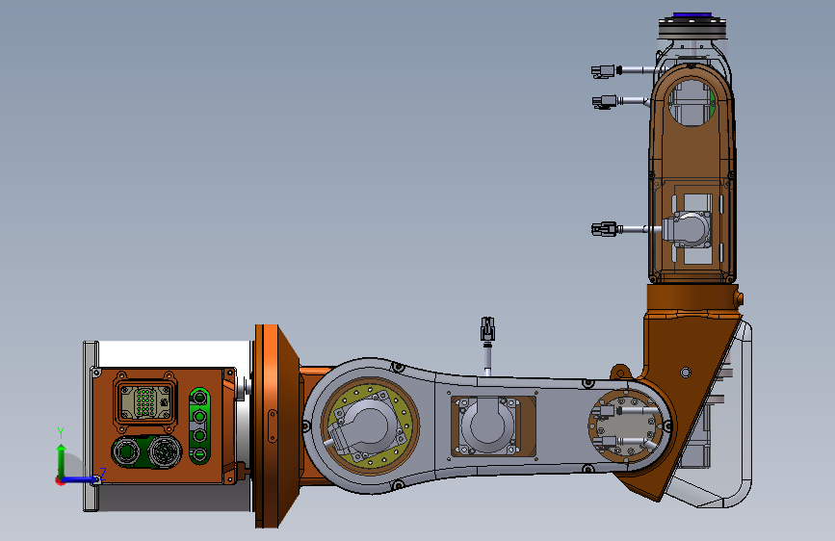Select the blue Z axis of the triad
The height and width of the screenshot is (541, 835).
coord(80,479)
